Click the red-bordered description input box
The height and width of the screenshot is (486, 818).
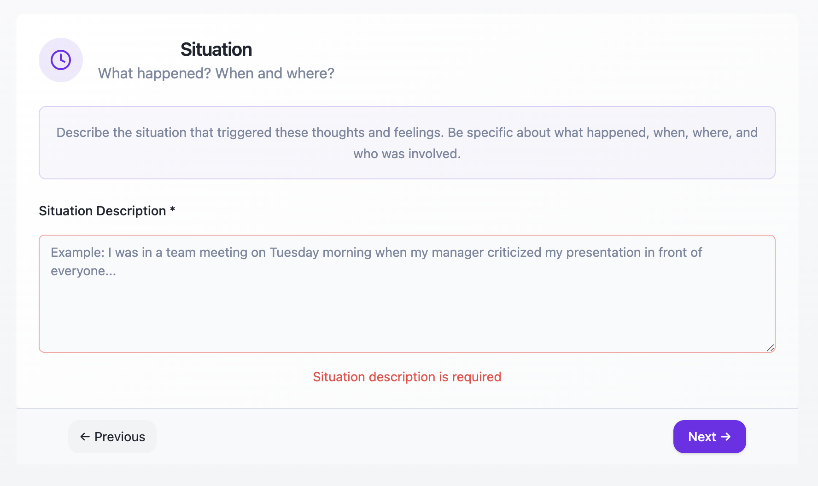tap(407, 293)
